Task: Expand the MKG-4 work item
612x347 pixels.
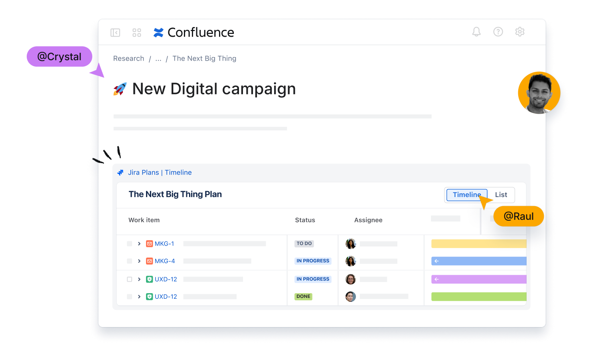Action: click(x=139, y=261)
